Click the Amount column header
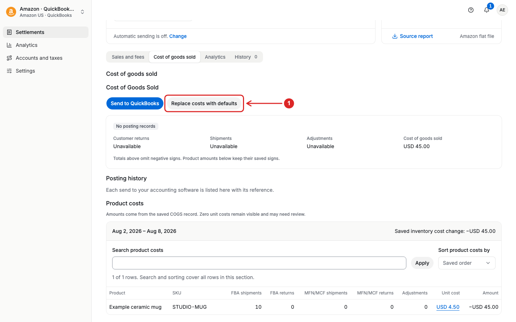516x322 pixels. (491, 293)
